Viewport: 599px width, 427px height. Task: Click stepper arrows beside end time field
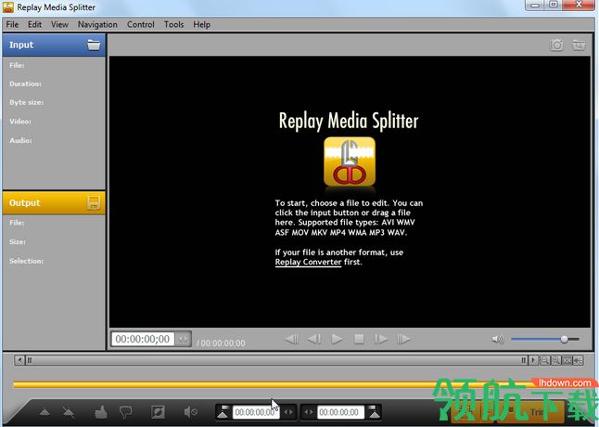click(x=309, y=412)
